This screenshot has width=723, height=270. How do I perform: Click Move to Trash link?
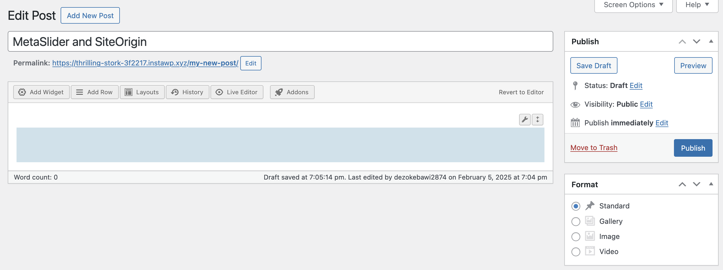pyautogui.click(x=593, y=148)
